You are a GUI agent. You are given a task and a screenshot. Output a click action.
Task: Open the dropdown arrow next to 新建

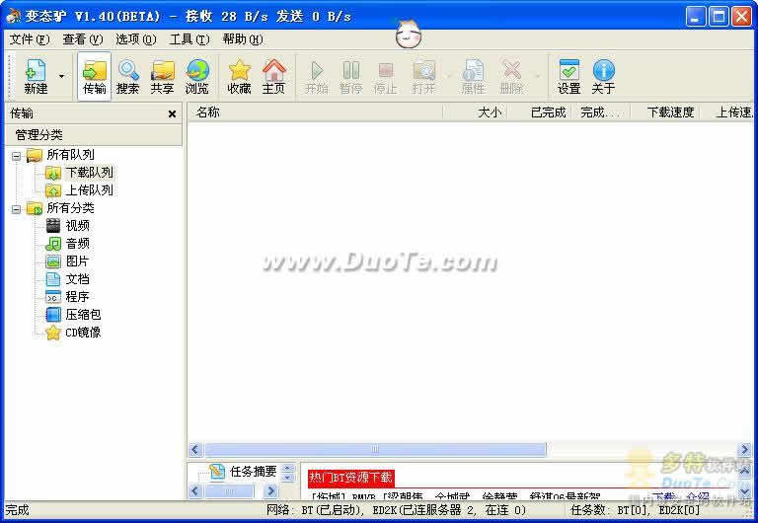(x=62, y=76)
